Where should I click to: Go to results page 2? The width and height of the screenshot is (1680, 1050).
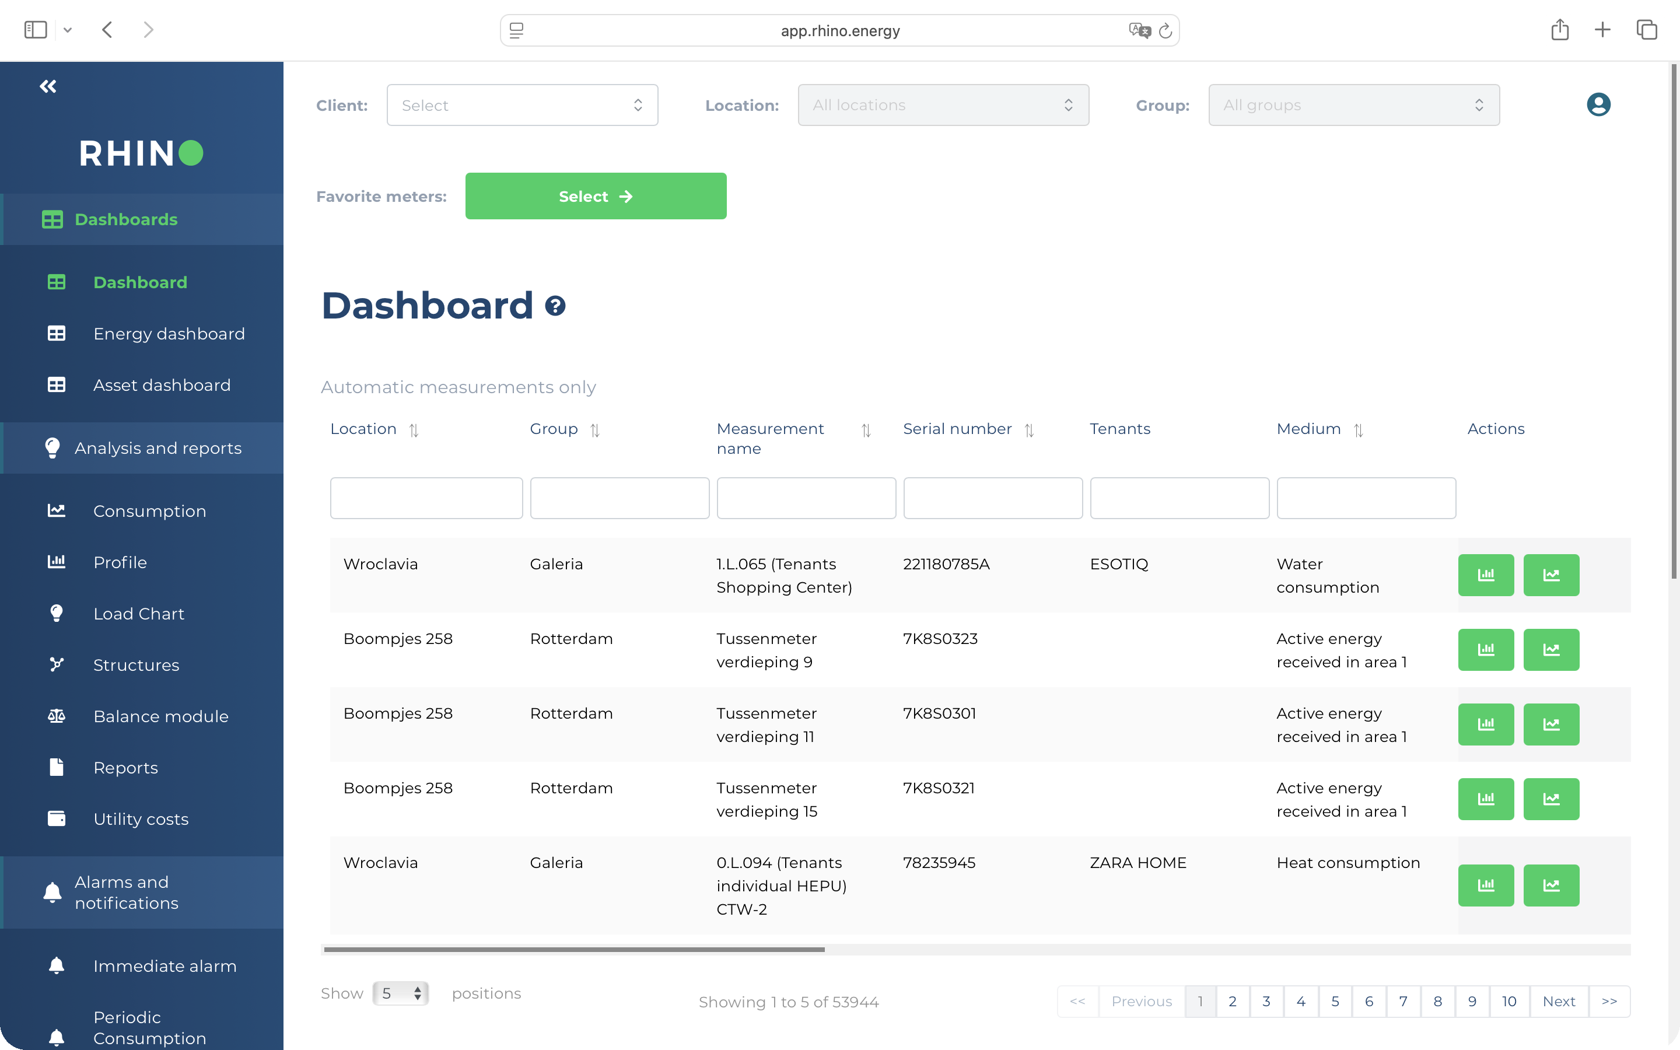pyautogui.click(x=1232, y=1002)
